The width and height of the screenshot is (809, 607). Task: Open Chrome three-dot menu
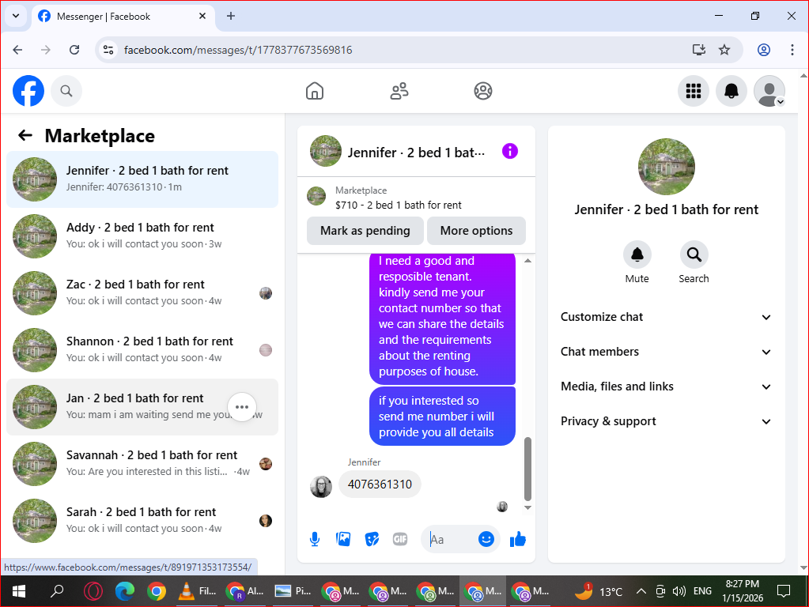[792, 50]
